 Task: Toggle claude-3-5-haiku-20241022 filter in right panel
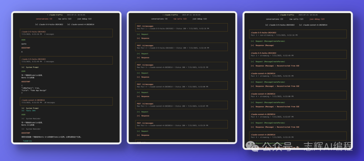tap(280, 25)
